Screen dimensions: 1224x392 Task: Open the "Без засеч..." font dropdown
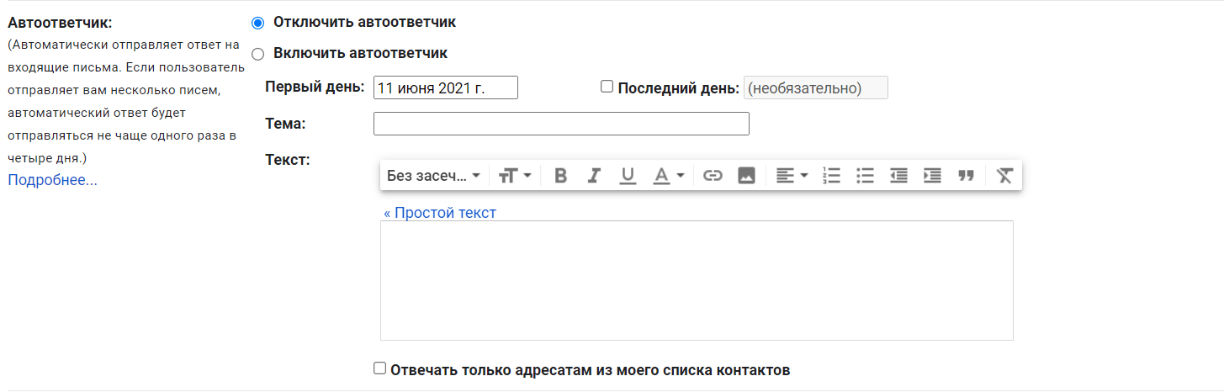(433, 176)
